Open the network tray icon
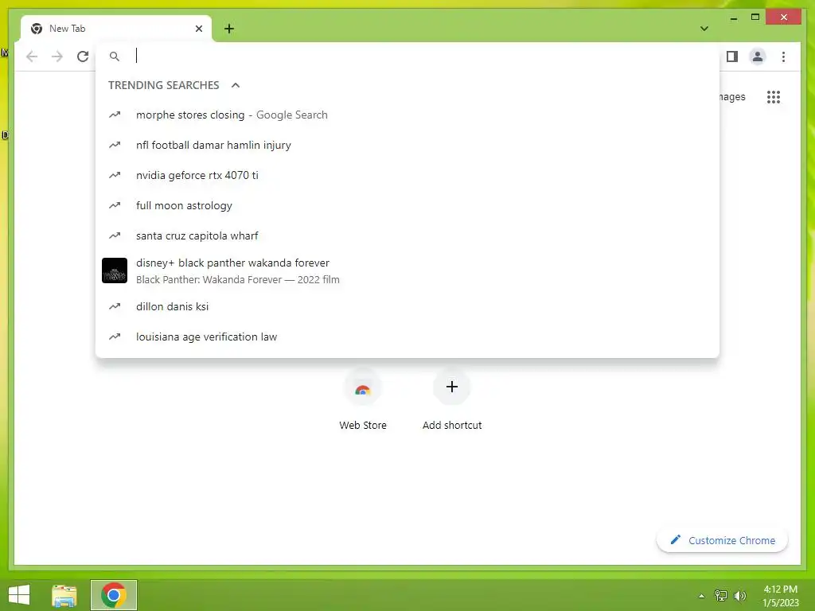 (721, 595)
